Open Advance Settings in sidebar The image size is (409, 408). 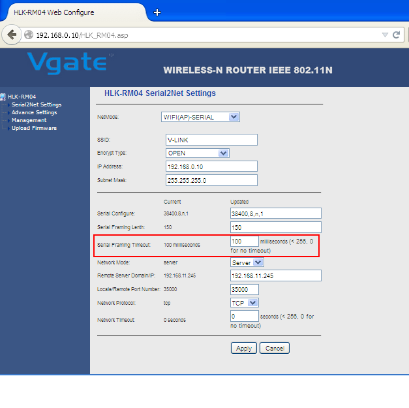click(x=34, y=112)
